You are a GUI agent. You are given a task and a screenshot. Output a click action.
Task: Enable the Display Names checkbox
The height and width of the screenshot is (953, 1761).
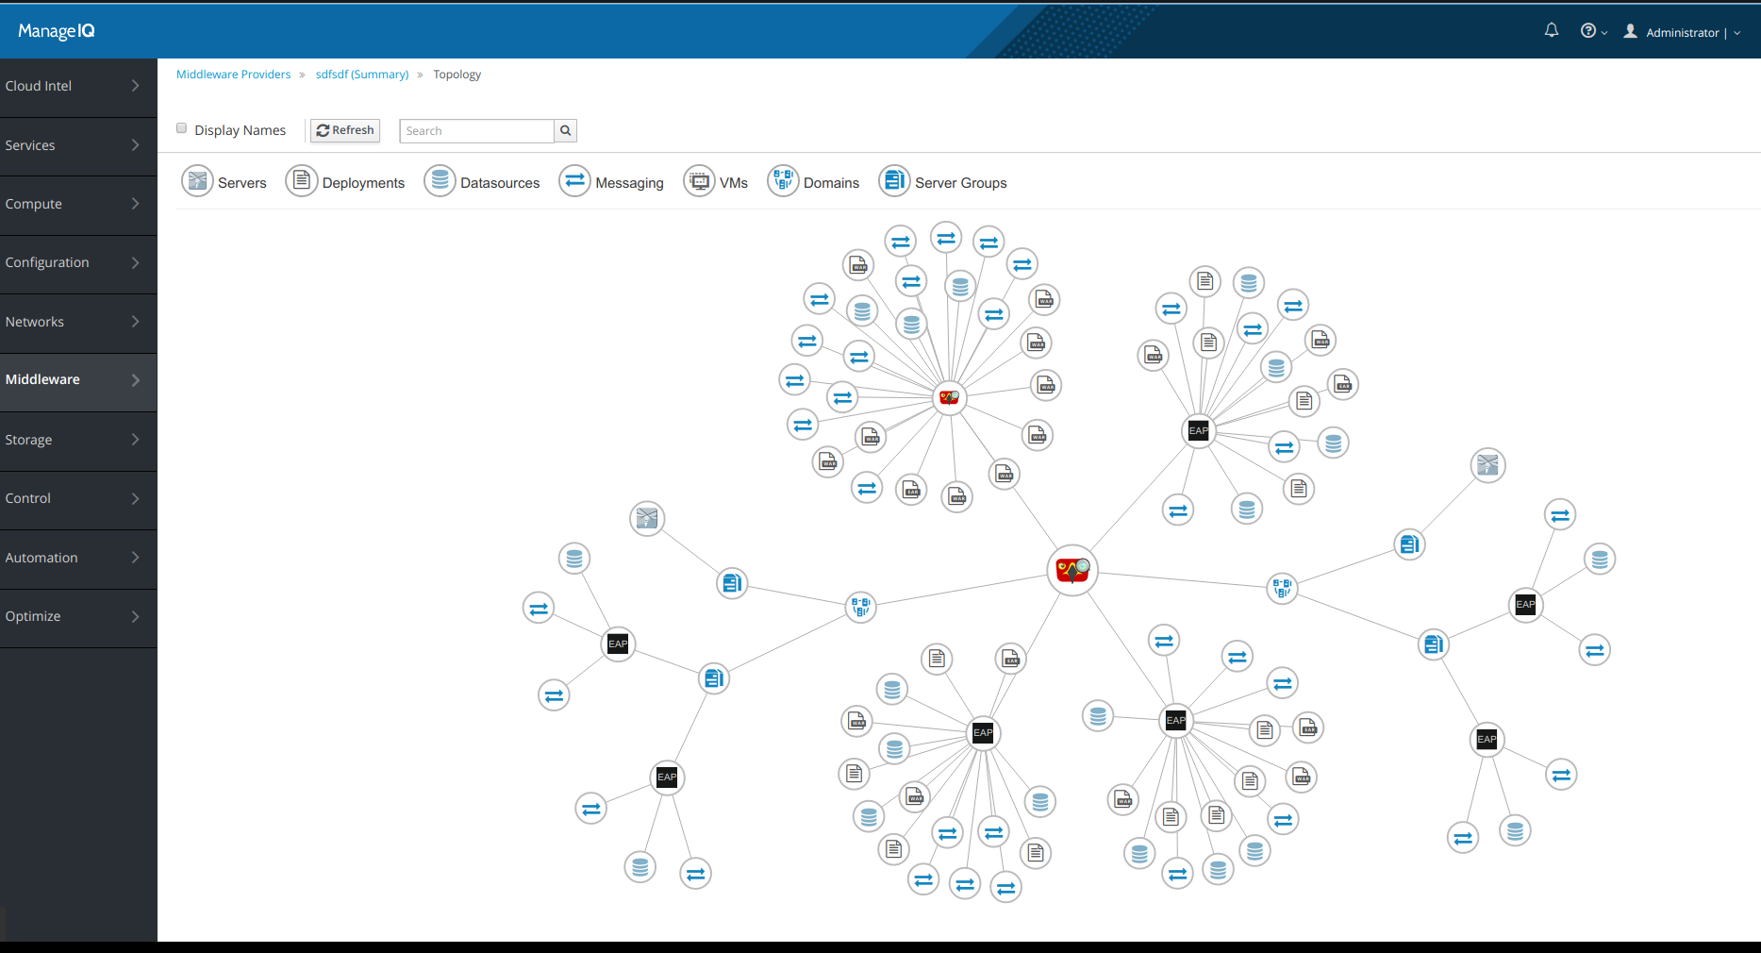click(182, 129)
